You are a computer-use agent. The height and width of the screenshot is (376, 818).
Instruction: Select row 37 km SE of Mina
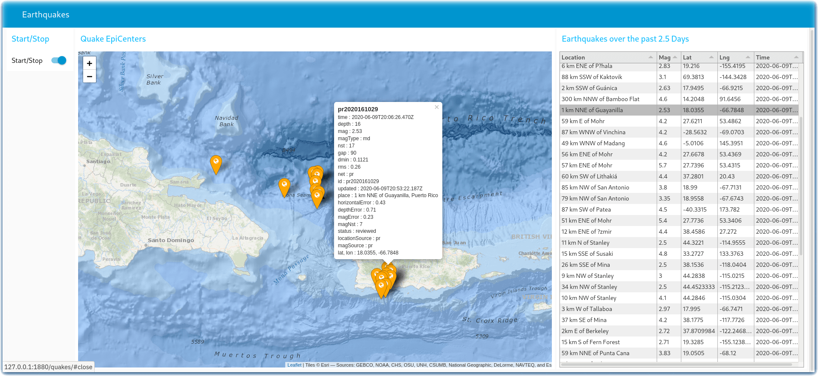click(x=679, y=320)
